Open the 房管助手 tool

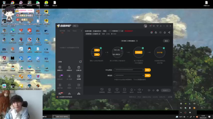69,68
